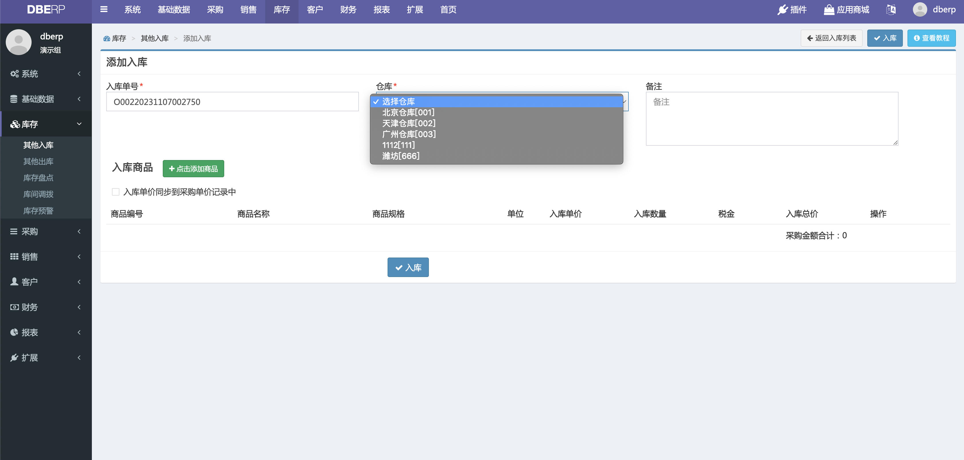
Task: Go to 首页 in the top navigation
Action: [448, 10]
